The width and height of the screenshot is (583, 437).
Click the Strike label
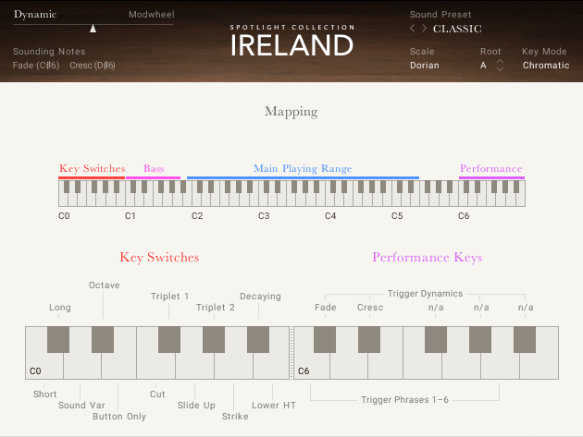tap(235, 416)
